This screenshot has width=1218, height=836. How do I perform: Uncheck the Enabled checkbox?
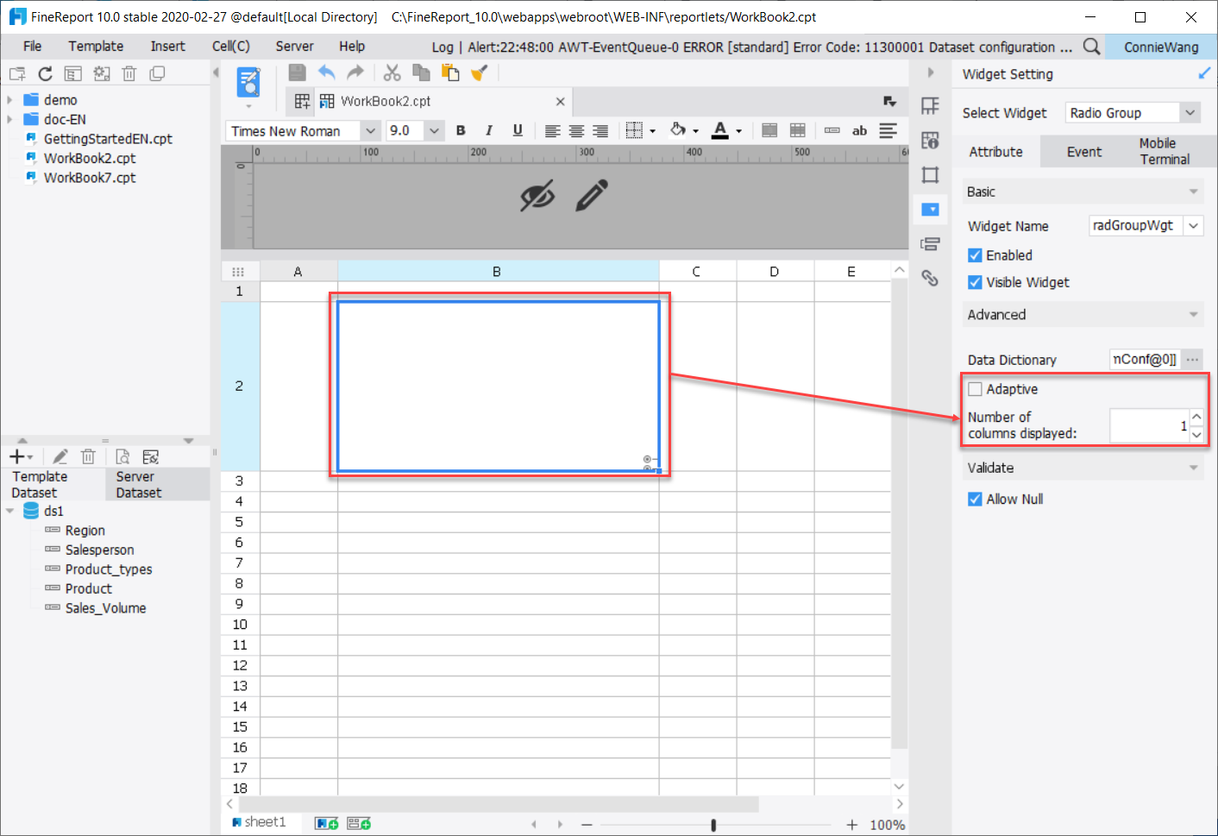tap(975, 255)
